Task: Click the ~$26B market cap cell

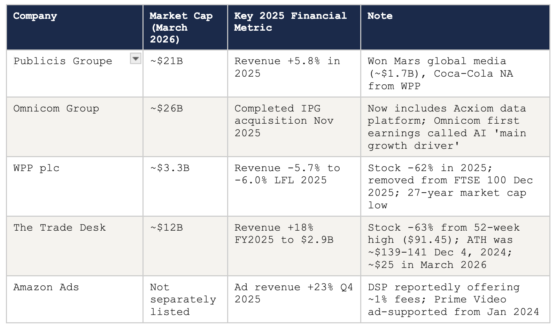Action: 185,127
